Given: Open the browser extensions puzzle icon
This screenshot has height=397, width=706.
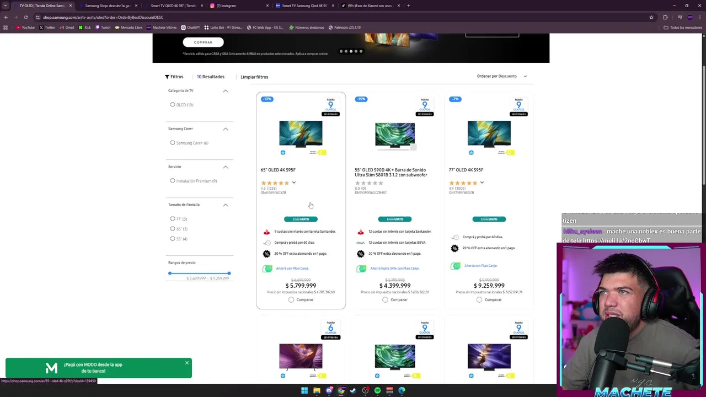Looking at the screenshot, I should 665,17.
